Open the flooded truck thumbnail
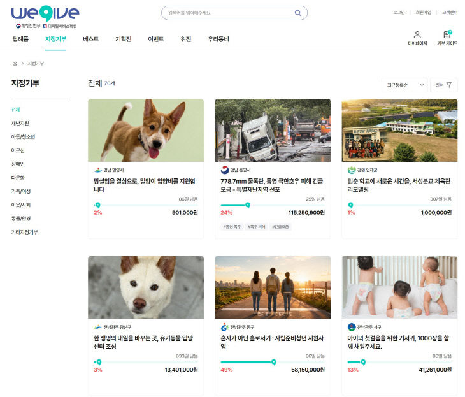This screenshot has width=465, height=397. pyautogui.click(x=273, y=130)
